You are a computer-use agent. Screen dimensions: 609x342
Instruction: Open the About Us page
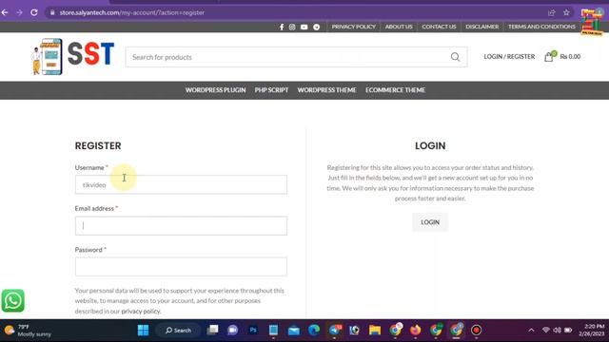(x=399, y=27)
